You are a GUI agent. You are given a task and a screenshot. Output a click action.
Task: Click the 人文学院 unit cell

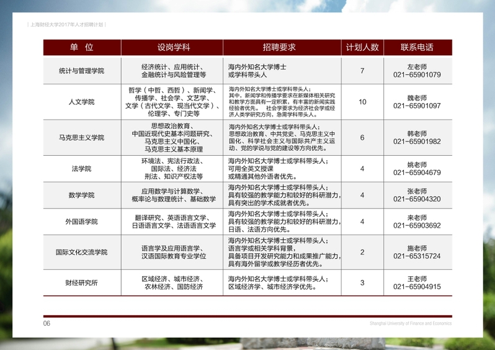click(81, 102)
